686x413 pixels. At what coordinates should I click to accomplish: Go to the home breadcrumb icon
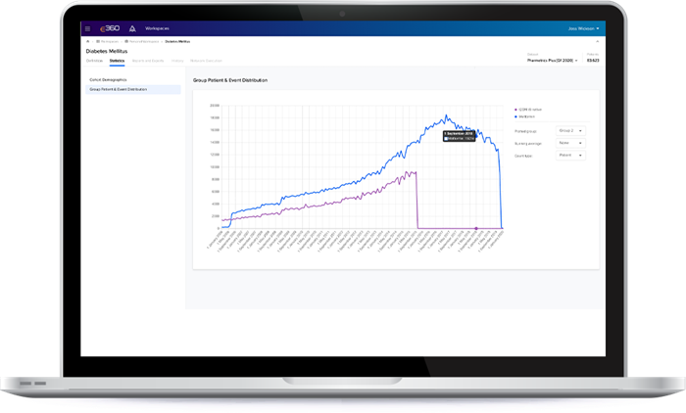88,41
